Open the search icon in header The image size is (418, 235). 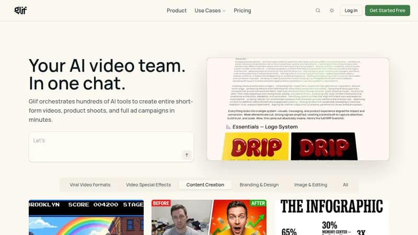coord(318,10)
